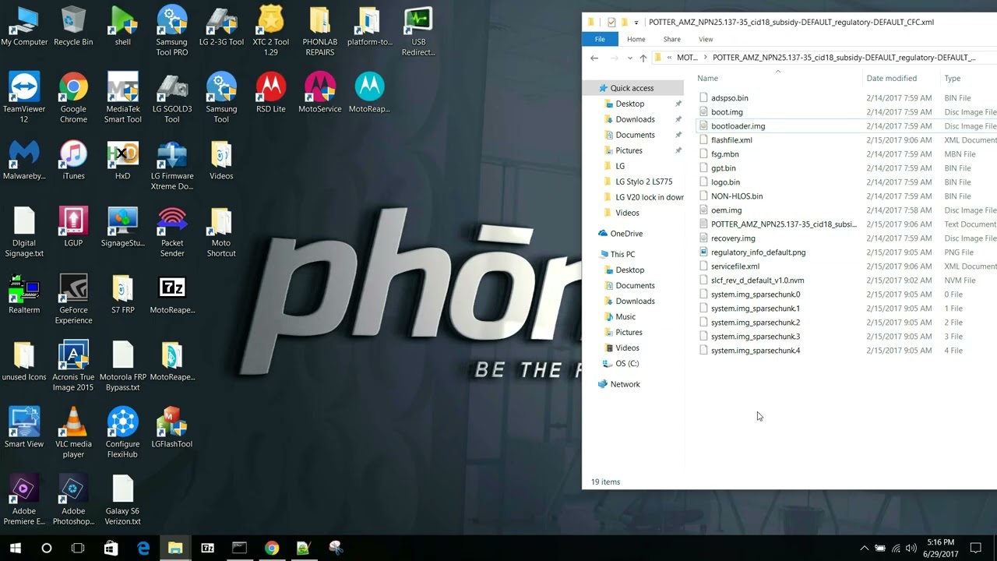Open the MotoService desktop icon
The width and height of the screenshot is (997, 561).
click(319, 93)
